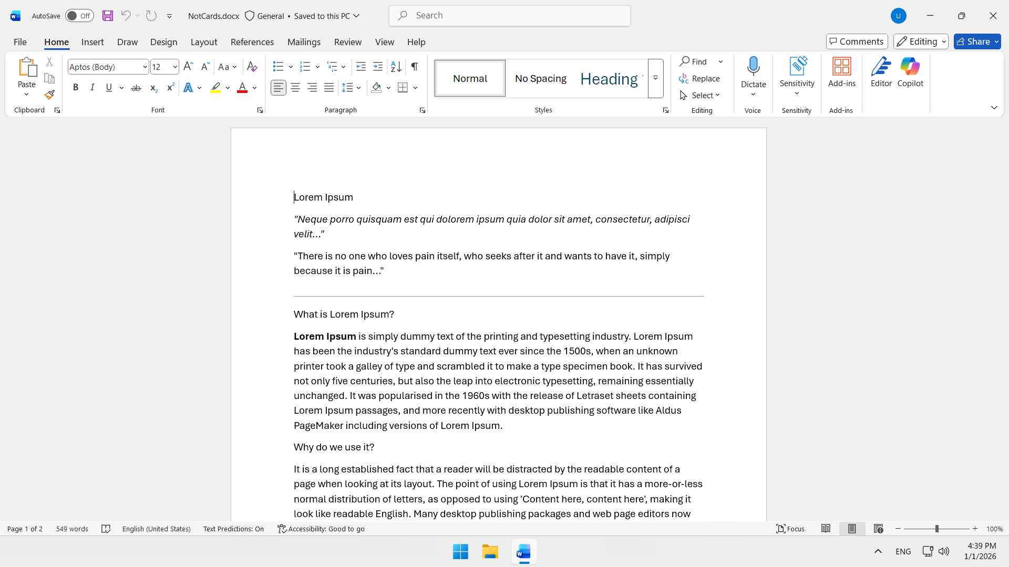Open the References tab
The width and height of the screenshot is (1009, 567).
click(x=252, y=42)
